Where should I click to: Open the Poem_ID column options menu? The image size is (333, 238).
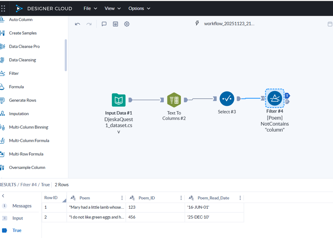pyautogui.click(x=181, y=198)
